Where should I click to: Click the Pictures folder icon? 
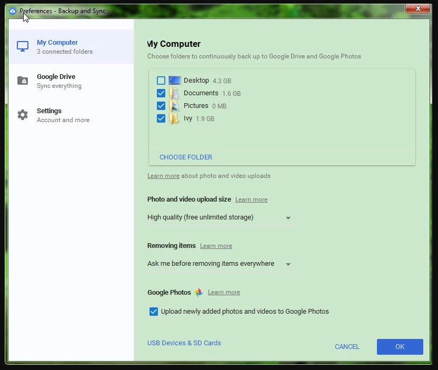(174, 106)
